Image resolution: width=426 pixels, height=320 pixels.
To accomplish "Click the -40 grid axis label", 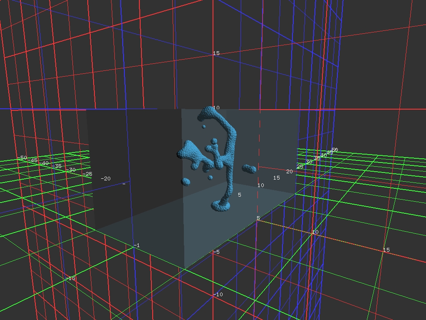I will 43,163.
